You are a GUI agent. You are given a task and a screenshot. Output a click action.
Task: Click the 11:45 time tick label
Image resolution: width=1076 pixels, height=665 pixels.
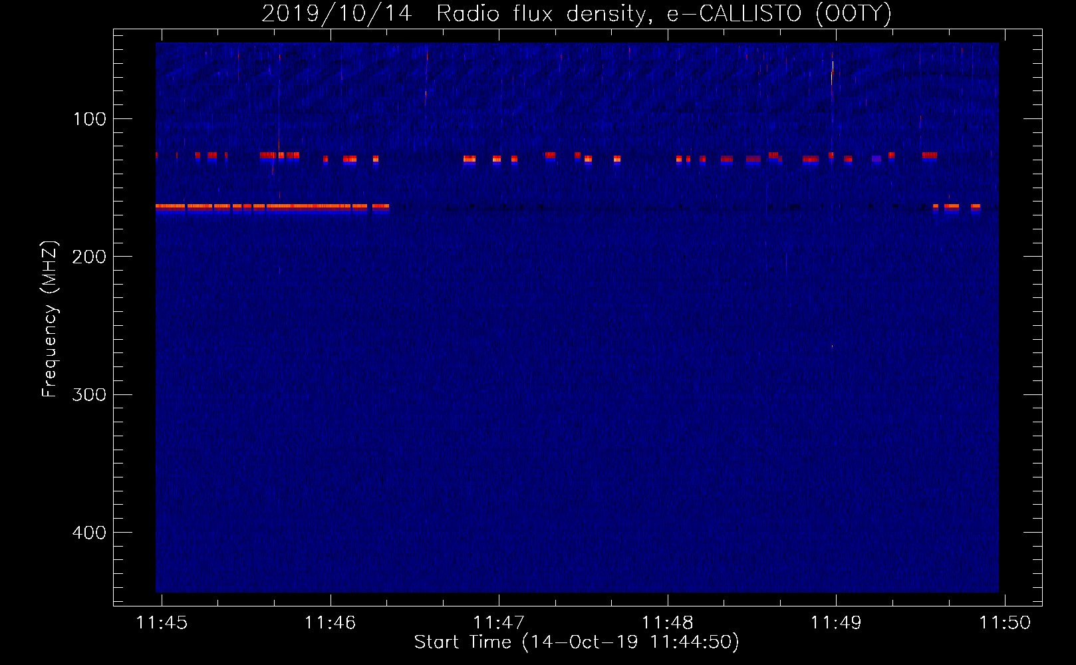[x=162, y=622]
